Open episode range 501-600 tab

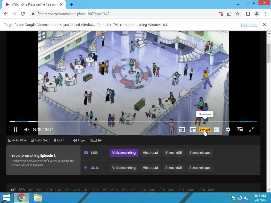coord(110,190)
